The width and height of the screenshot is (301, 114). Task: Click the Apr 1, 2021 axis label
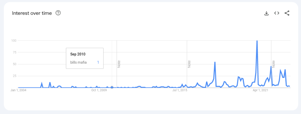point(260,90)
